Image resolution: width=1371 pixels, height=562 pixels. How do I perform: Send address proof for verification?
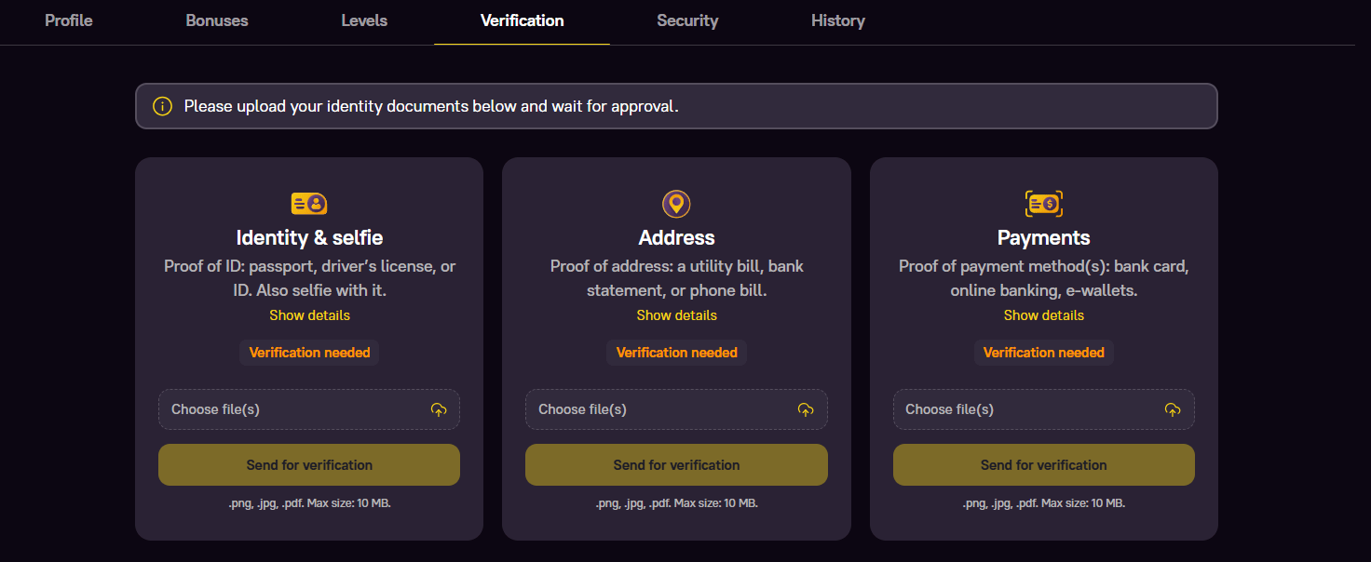676,464
